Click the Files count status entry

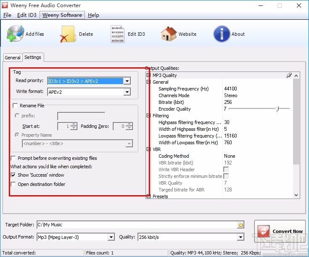(x=126, y=253)
